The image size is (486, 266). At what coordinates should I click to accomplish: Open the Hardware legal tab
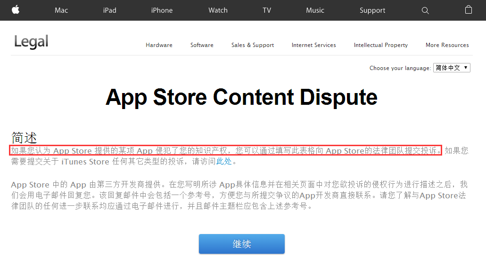click(159, 45)
